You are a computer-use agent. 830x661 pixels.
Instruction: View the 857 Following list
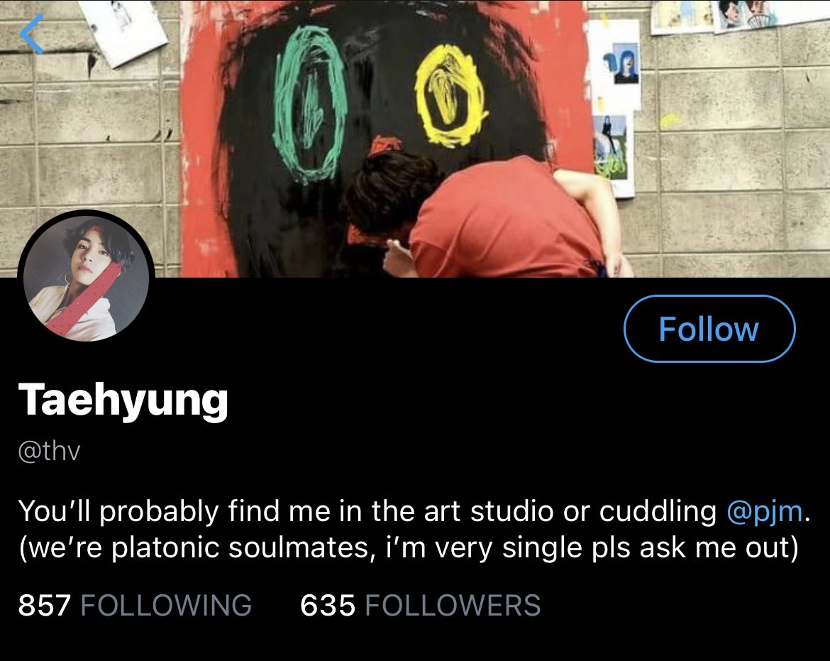coord(135,605)
